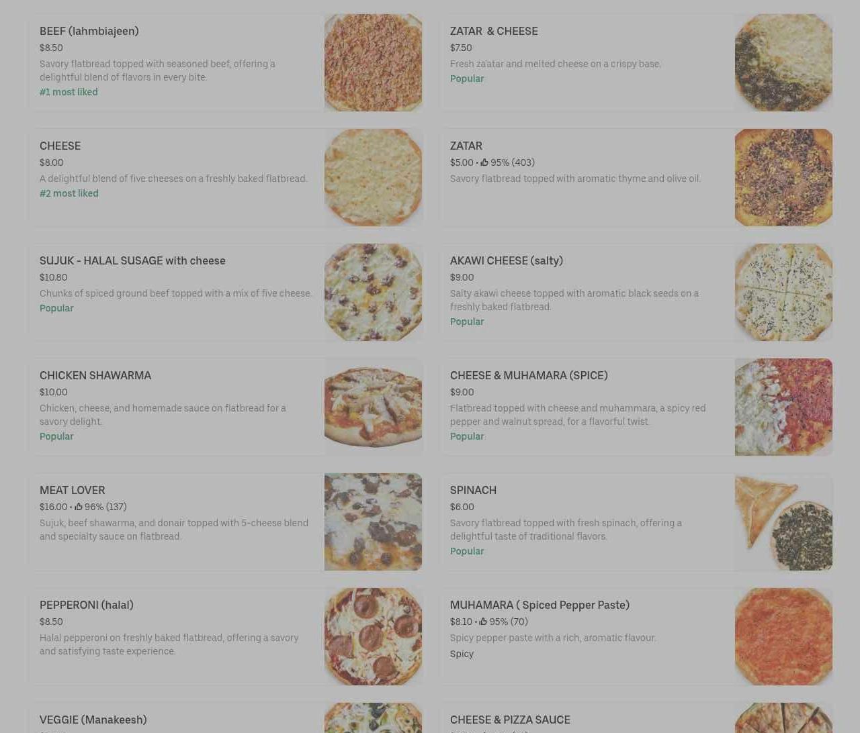This screenshot has width=860, height=733.
Task: Open the MUHAMARA red paste flatbread image
Action: (783, 636)
